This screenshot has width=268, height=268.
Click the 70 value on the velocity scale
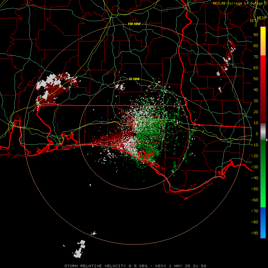[x=256, y=57]
